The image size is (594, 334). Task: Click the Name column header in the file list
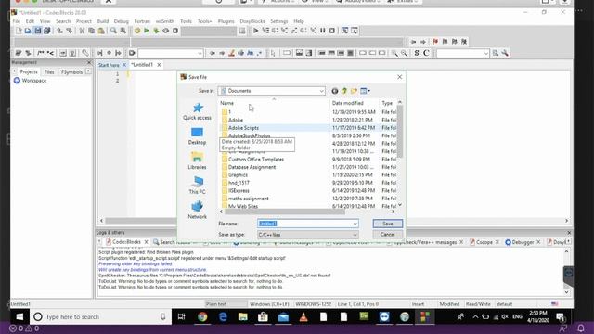[x=274, y=103]
